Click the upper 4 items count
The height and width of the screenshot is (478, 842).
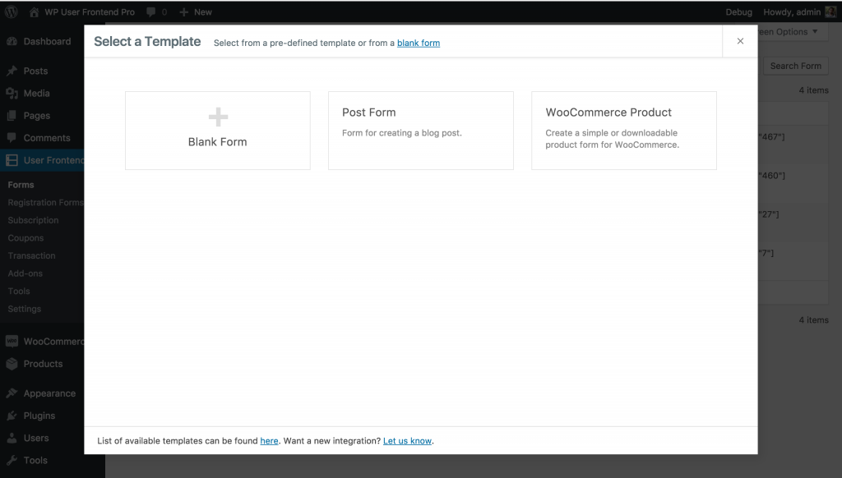pyautogui.click(x=813, y=90)
